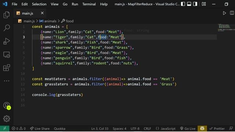Toggle the bottom panel layout
Screen dimensions: 235x132
189,4
